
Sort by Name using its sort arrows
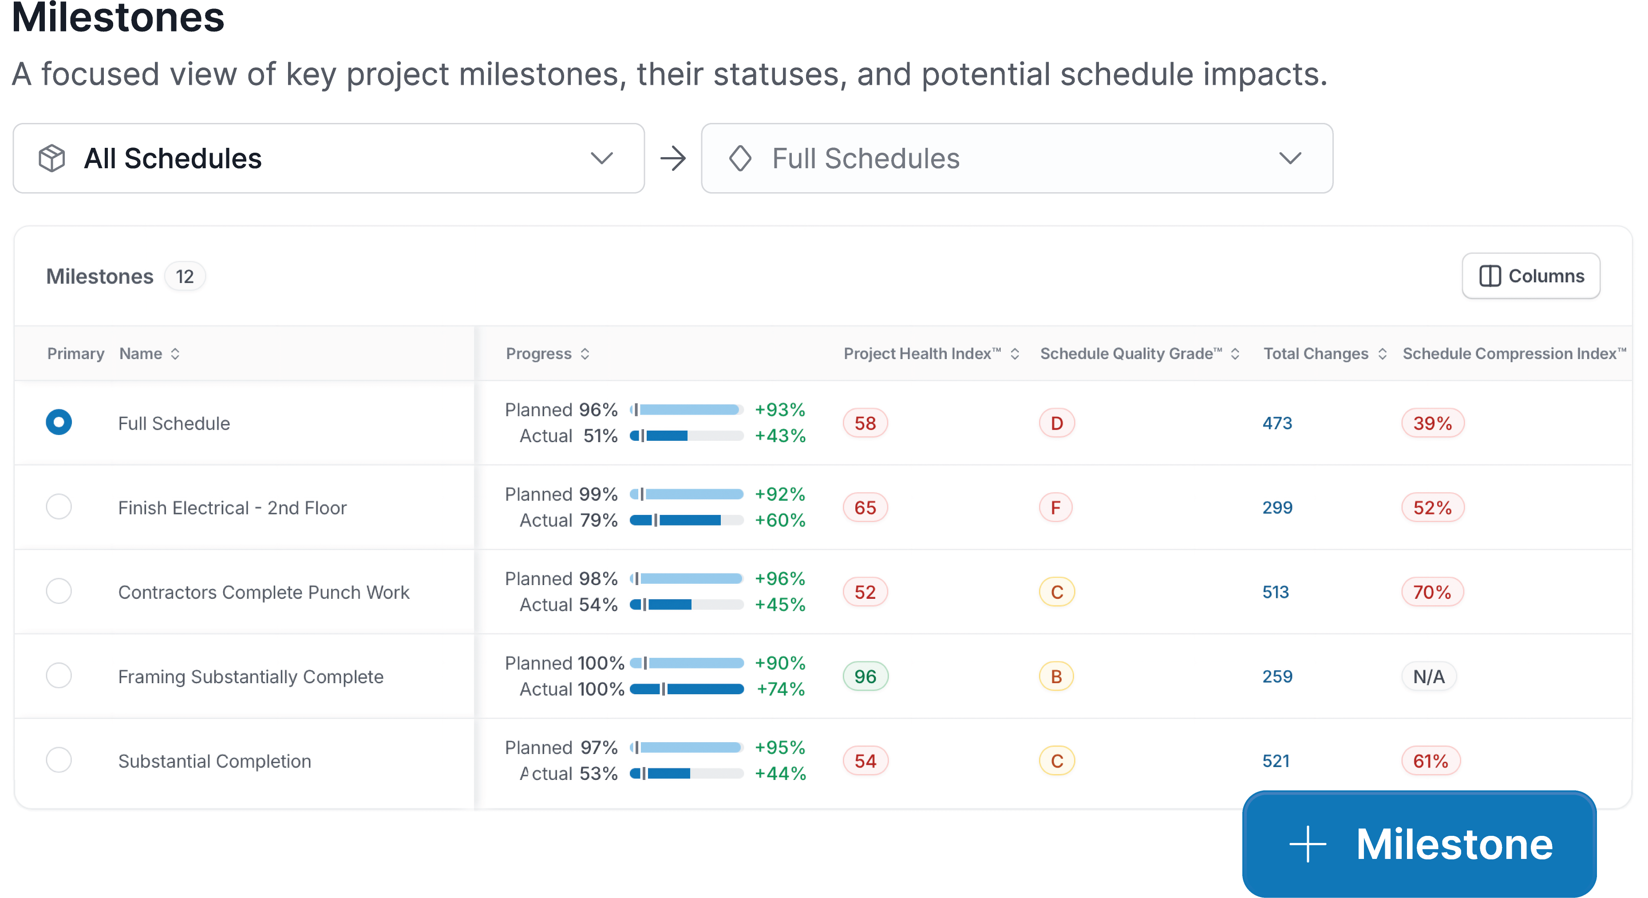point(175,354)
